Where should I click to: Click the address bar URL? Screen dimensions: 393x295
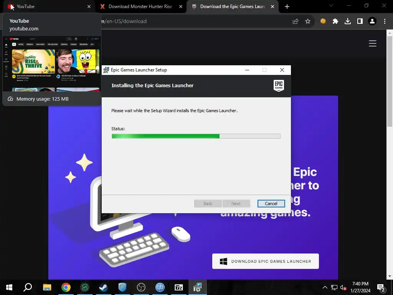[x=124, y=22]
